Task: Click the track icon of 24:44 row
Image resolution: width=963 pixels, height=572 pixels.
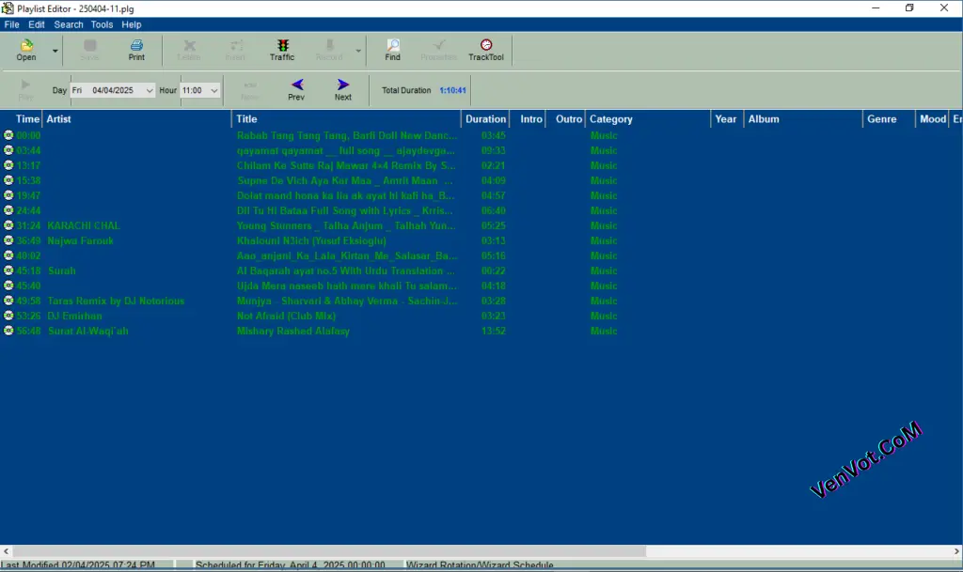Action: click(8, 210)
